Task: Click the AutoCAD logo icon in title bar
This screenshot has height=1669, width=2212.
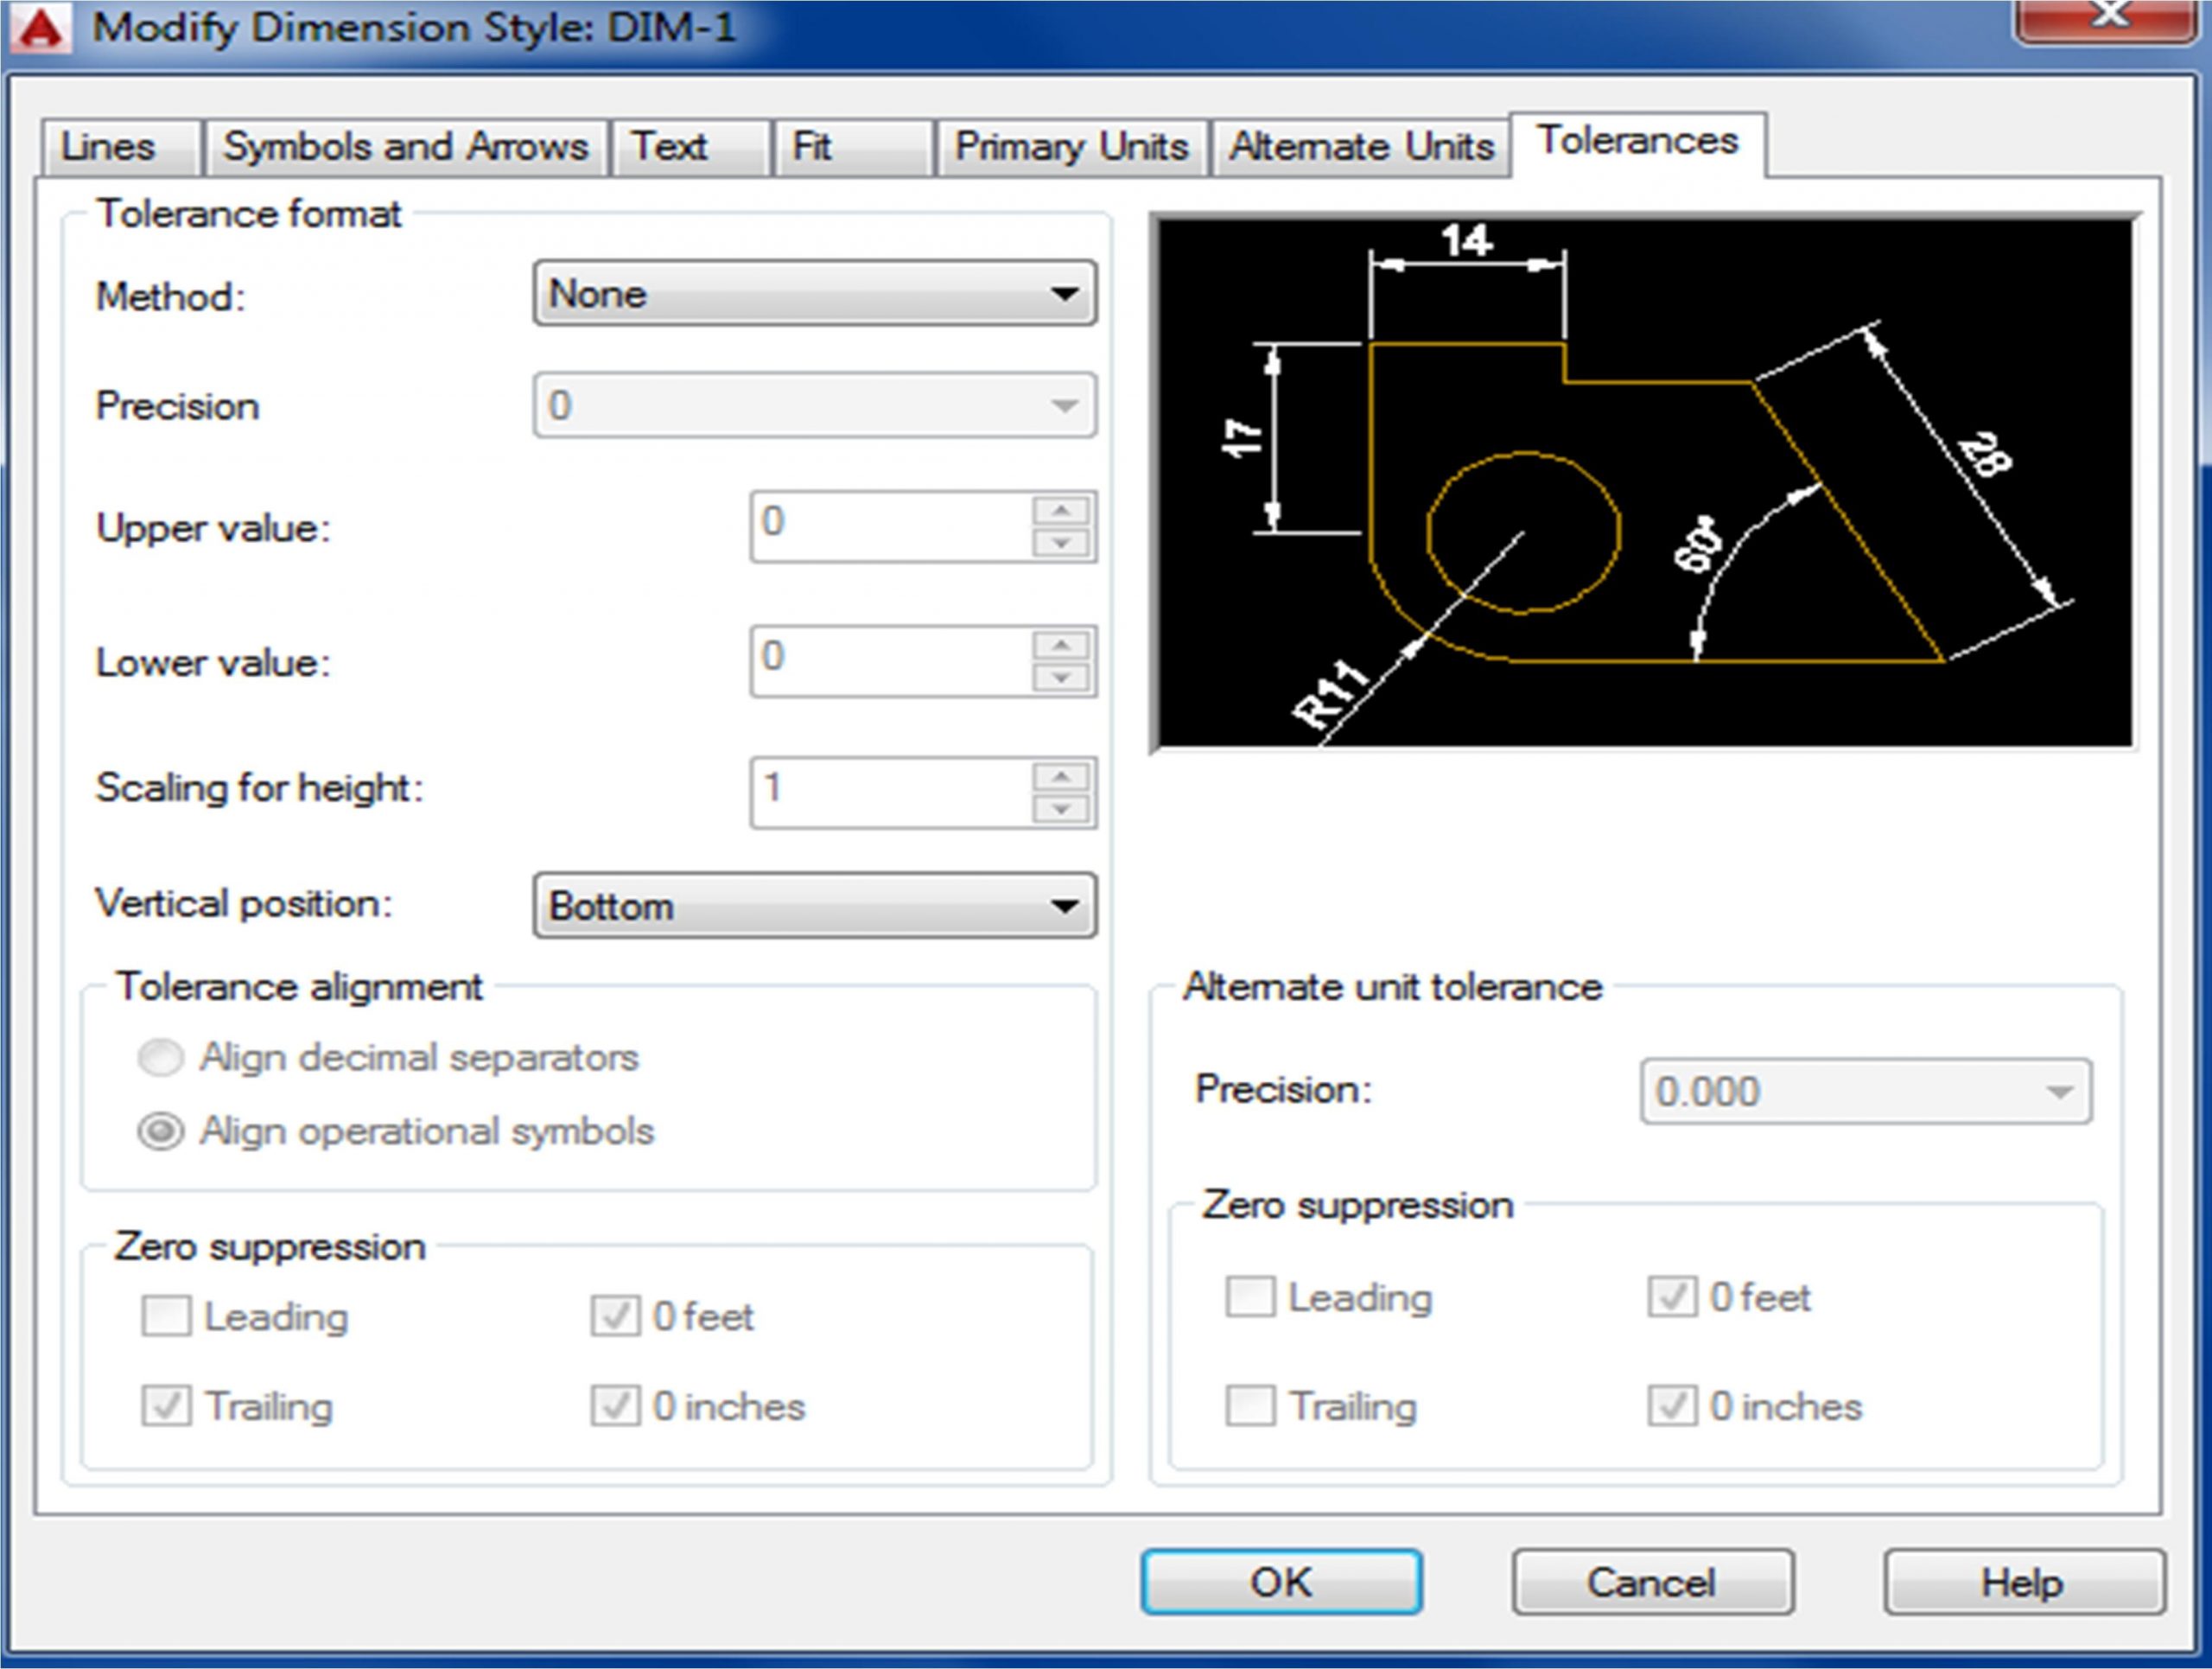Action: click(x=40, y=27)
